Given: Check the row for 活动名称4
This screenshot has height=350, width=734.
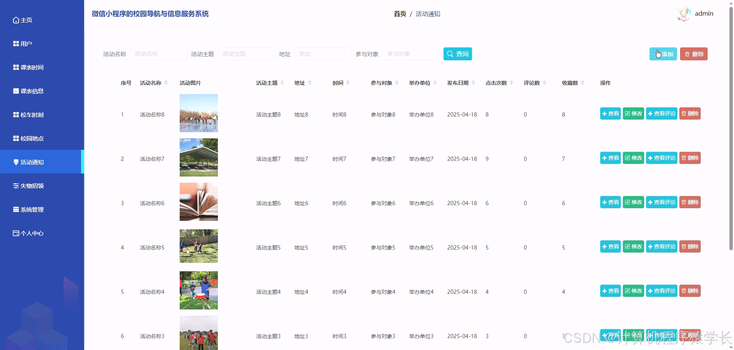Looking at the screenshot, I should (x=104, y=292).
